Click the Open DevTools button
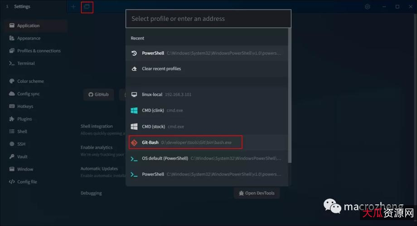417x226 pixels. click(x=257, y=193)
